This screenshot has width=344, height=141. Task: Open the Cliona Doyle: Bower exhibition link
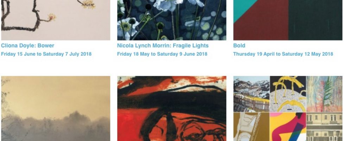[28, 46]
